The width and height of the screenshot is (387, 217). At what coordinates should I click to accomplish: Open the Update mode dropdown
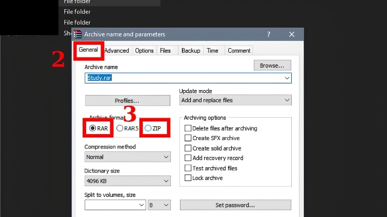tap(235, 100)
